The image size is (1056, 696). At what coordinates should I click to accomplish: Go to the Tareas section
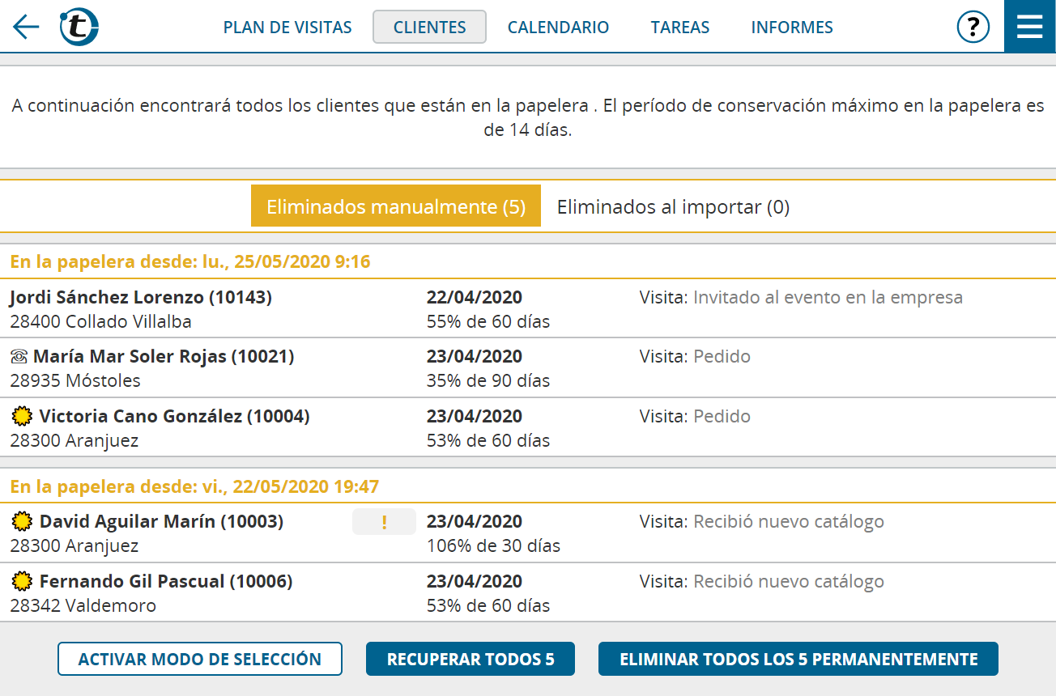point(680,28)
